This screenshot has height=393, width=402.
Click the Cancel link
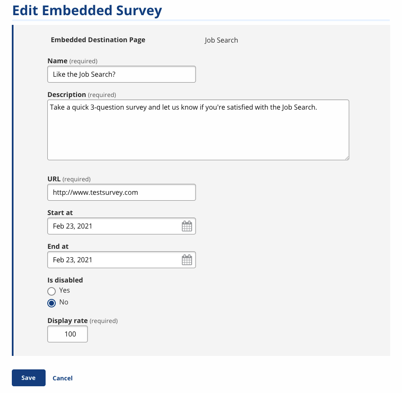(x=62, y=378)
